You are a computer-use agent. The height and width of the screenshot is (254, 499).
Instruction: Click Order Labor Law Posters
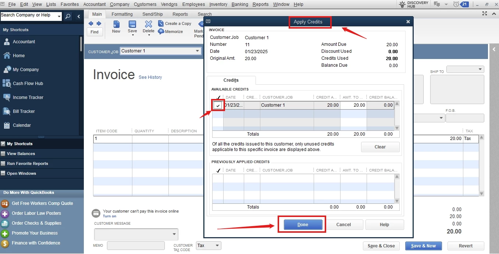tap(36, 213)
